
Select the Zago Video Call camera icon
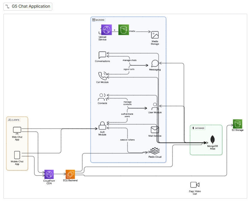[195, 185]
